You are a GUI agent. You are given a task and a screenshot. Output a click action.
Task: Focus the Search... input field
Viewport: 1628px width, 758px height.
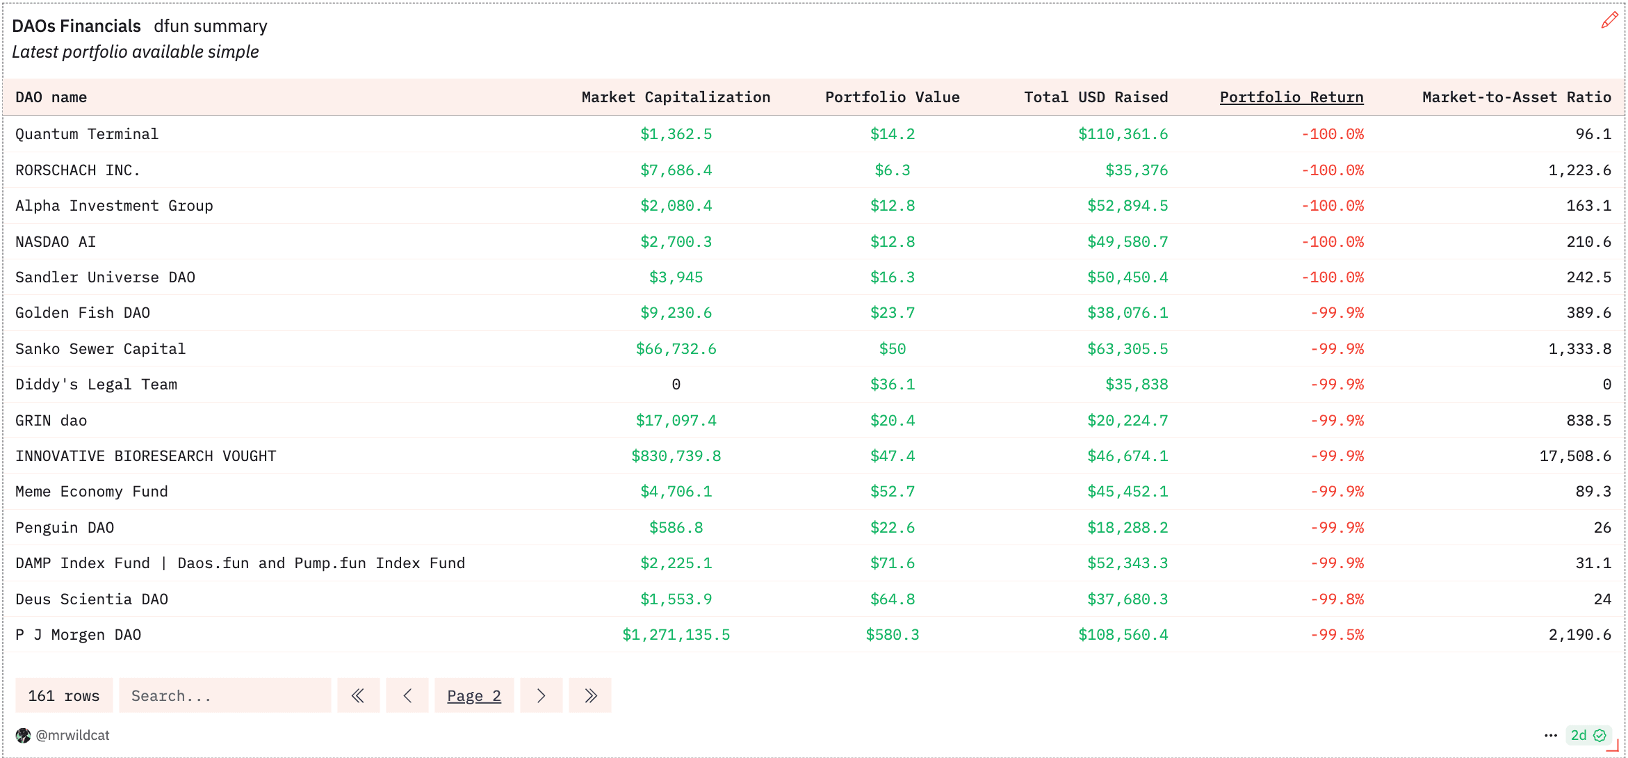225,695
